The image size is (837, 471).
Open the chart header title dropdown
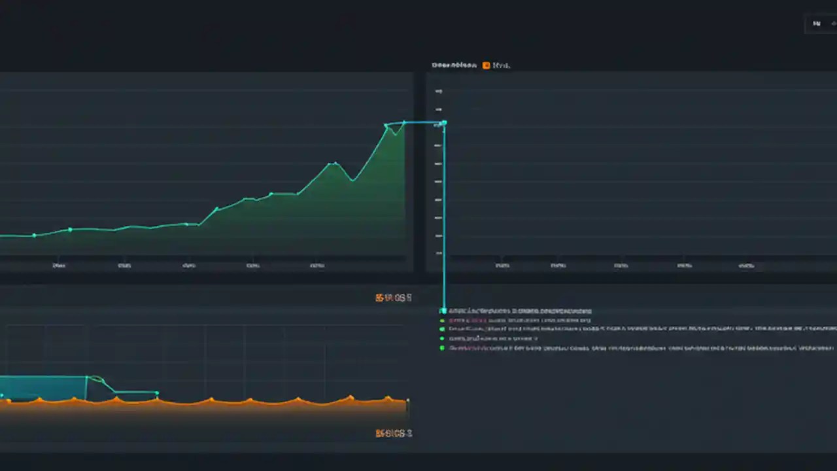pyautogui.click(x=453, y=65)
